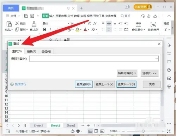Align text to bottom
Viewport: 176px width, 136px height.
tap(115, 24)
